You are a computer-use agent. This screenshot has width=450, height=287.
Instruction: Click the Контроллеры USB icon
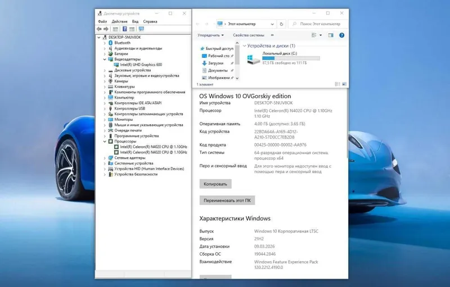pyautogui.click(x=110, y=108)
